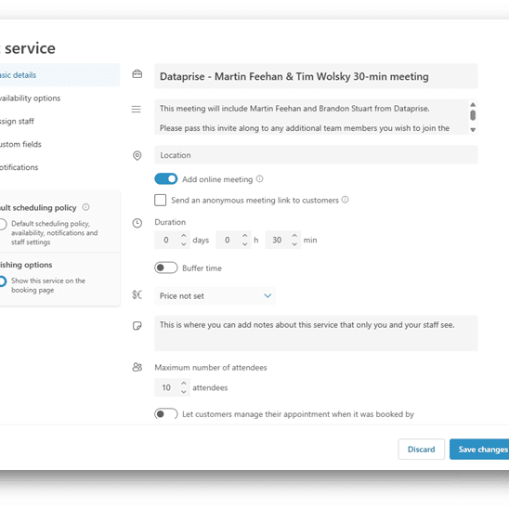
Task: Click the attendees people icon
Action: pos(137,367)
